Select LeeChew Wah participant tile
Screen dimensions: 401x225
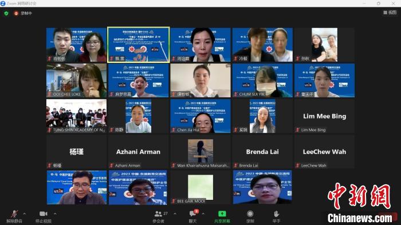pos(324,152)
